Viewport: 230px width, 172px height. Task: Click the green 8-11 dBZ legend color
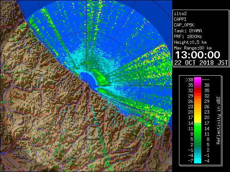[x=198, y=134]
